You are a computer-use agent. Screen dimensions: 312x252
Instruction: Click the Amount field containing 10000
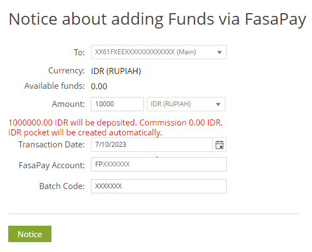[117, 104]
